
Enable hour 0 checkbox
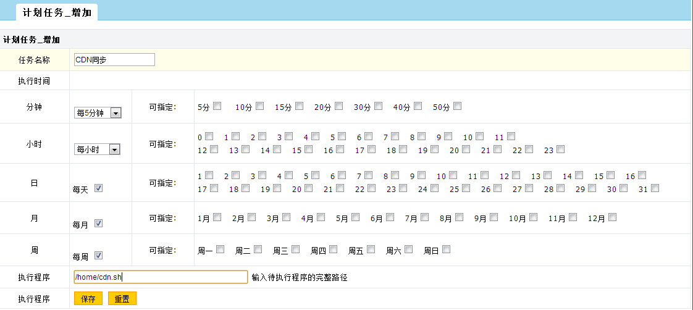click(209, 136)
